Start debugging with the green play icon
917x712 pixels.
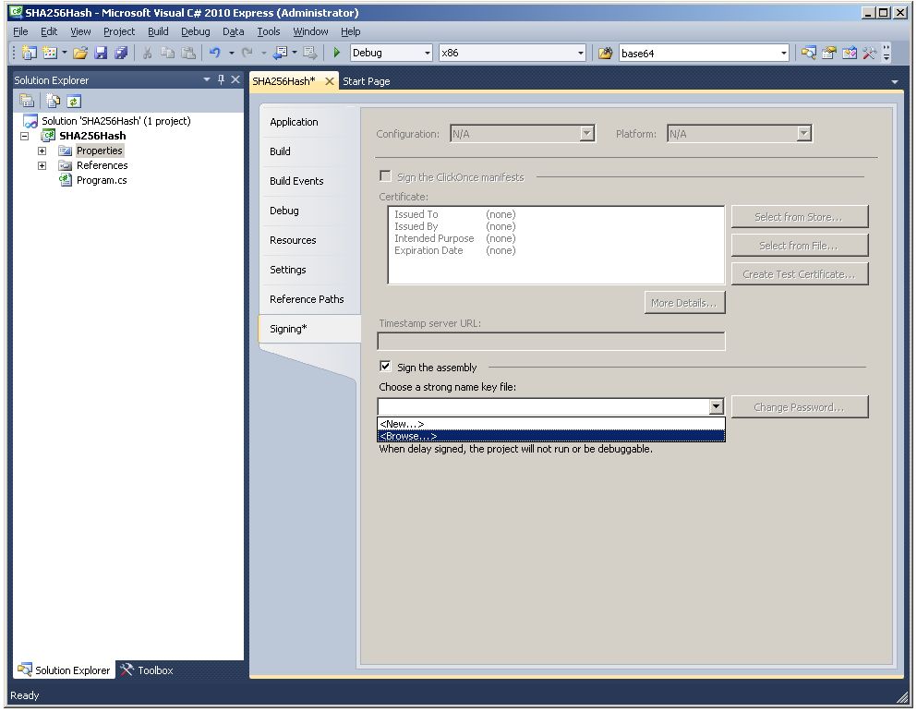pyautogui.click(x=336, y=53)
